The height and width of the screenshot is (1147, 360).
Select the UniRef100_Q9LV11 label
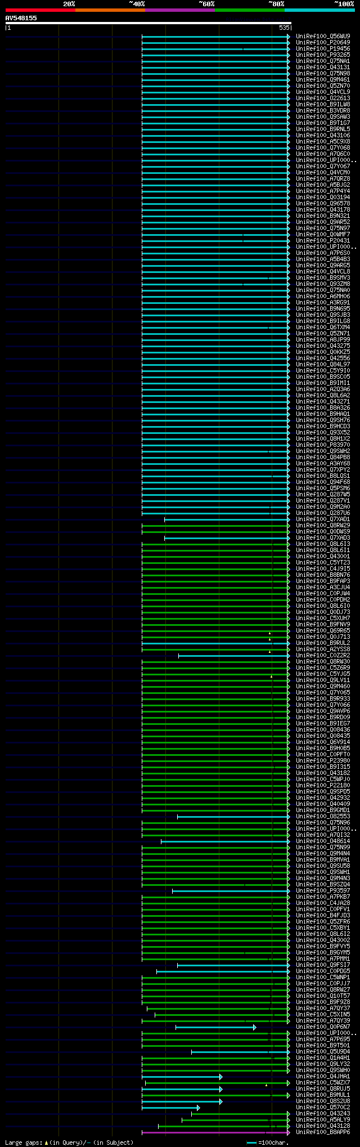(323, 680)
